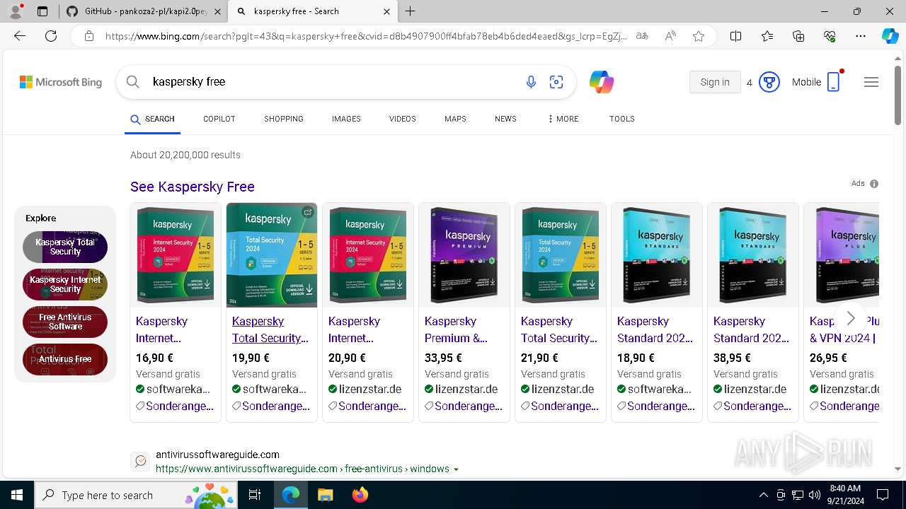The image size is (906, 509).
Task: Go back with browser back arrow
Action: click(20, 36)
